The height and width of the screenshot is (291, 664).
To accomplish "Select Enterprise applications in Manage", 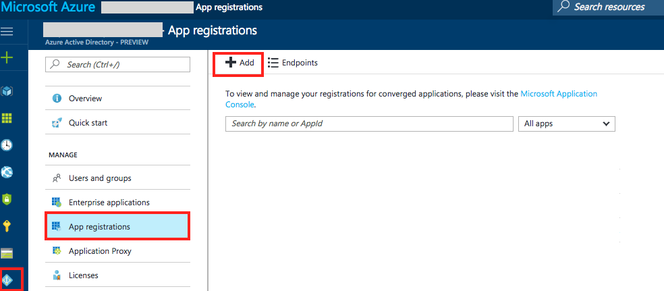I will coord(117,203).
